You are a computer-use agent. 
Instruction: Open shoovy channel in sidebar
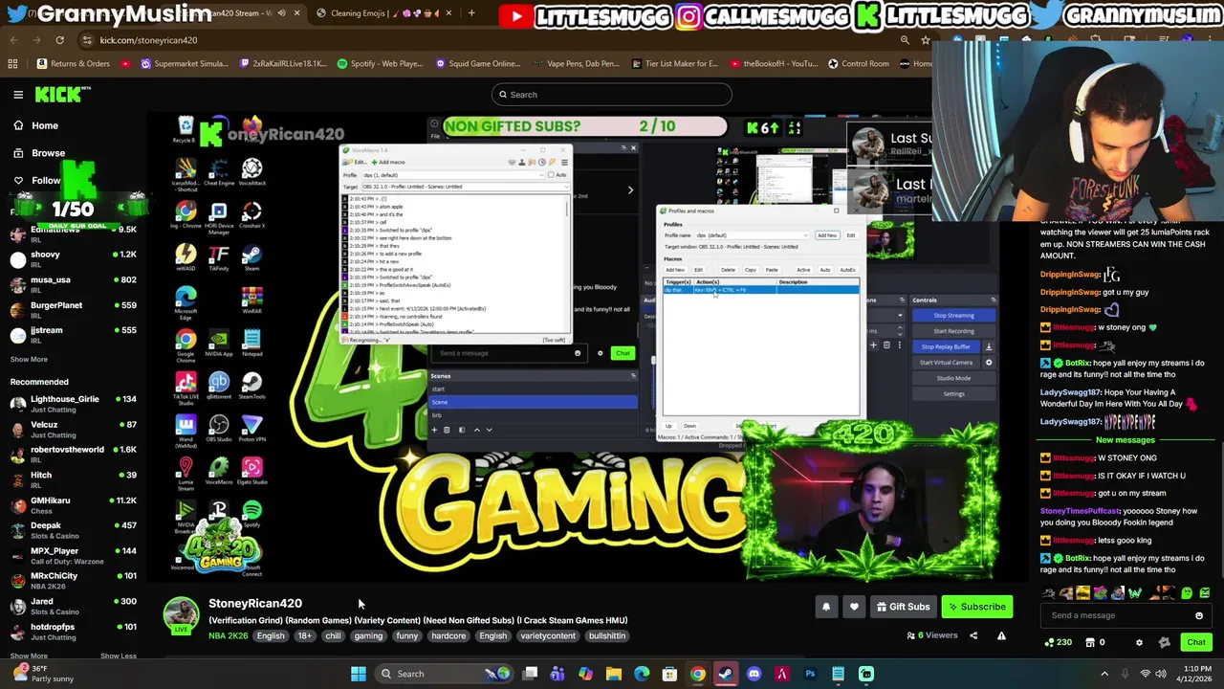pos(73,260)
